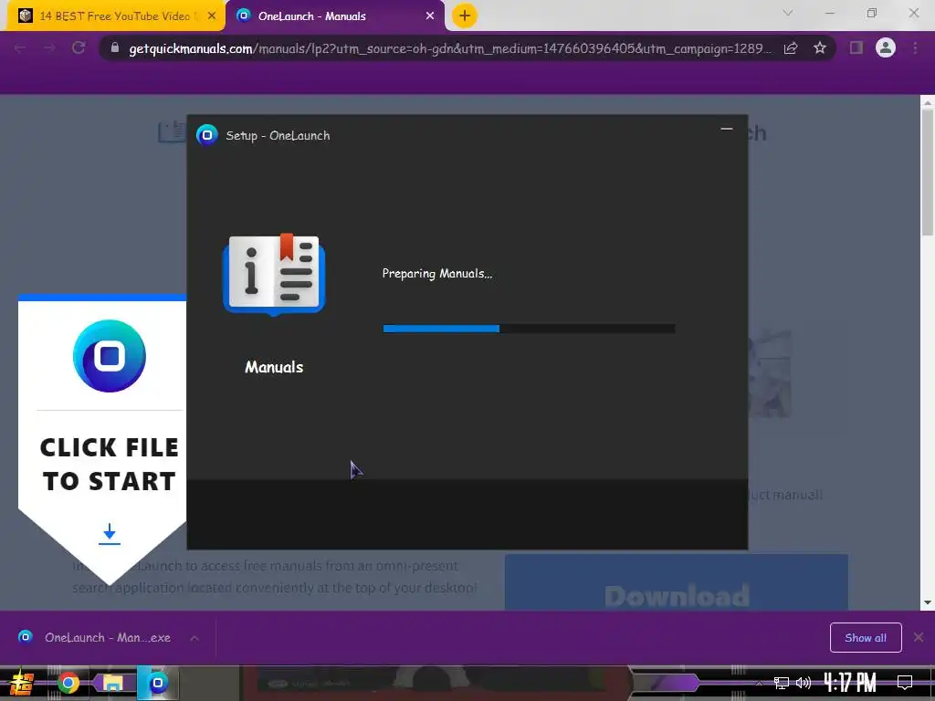Close the 14 BEST Free YouTube tab
This screenshot has width=935, height=701.
(212, 16)
